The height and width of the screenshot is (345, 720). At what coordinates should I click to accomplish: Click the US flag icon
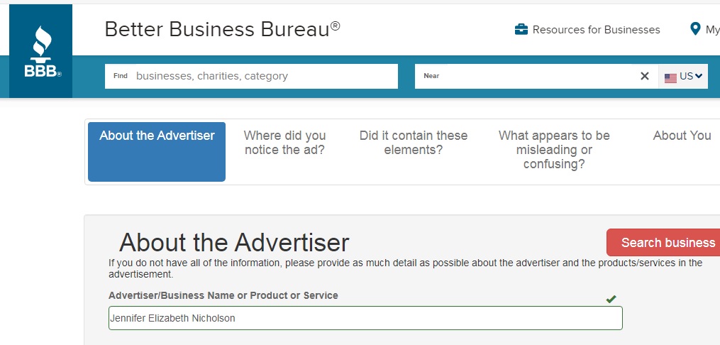670,77
